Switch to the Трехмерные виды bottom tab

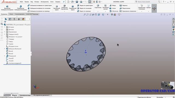pyautogui.click(x=25, y=95)
